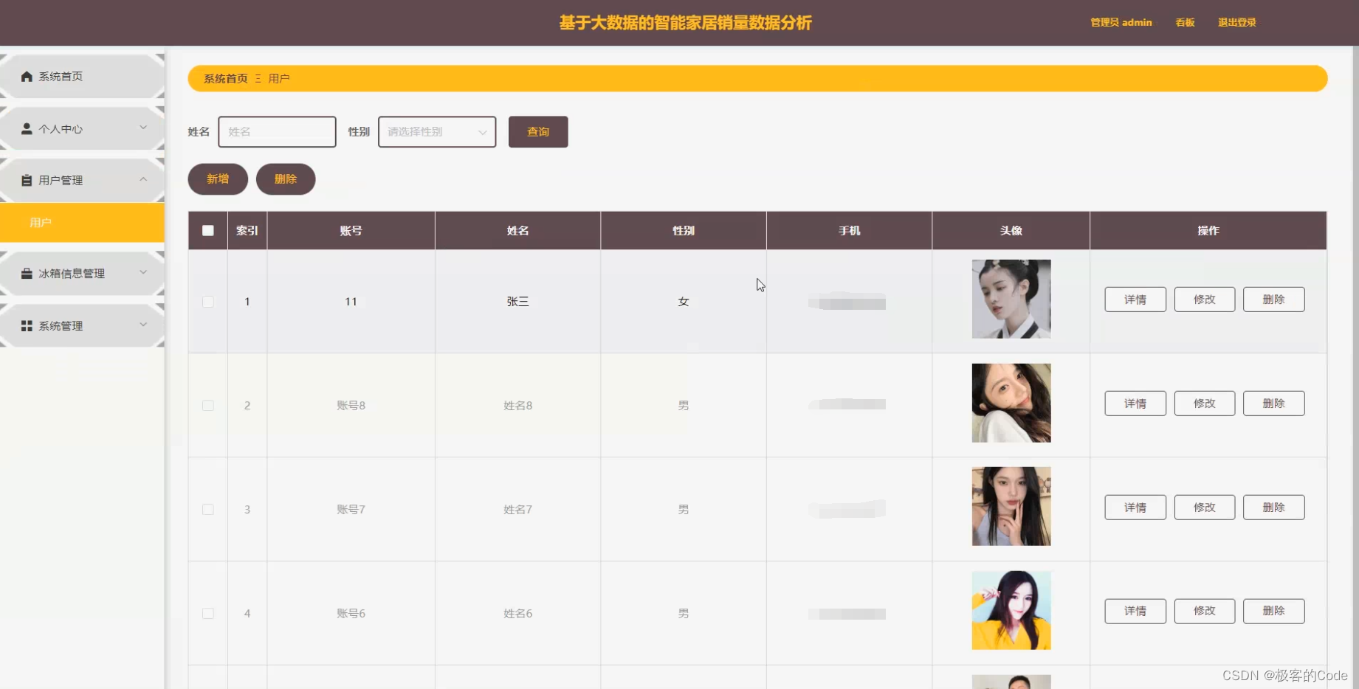Image resolution: width=1359 pixels, height=689 pixels.
Task: Click the account cell 账号8
Action: click(x=351, y=406)
